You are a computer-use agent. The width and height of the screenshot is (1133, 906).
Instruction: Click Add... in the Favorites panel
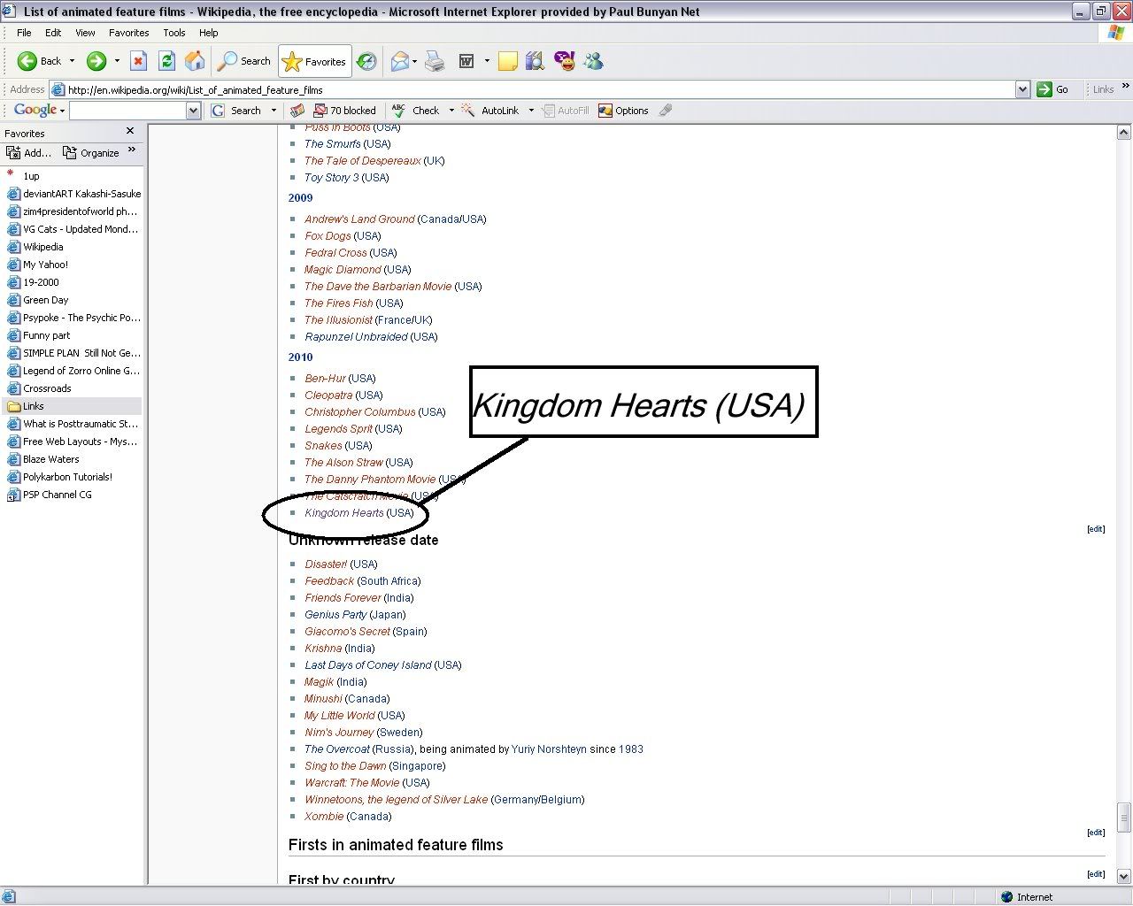click(x=29, y=152)
